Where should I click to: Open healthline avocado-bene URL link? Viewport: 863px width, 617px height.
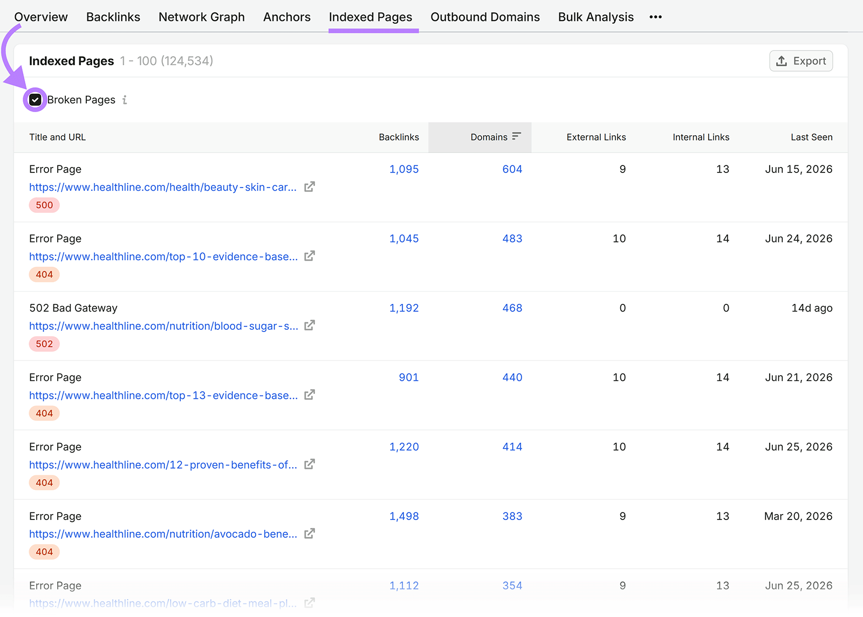coord(163,534)
